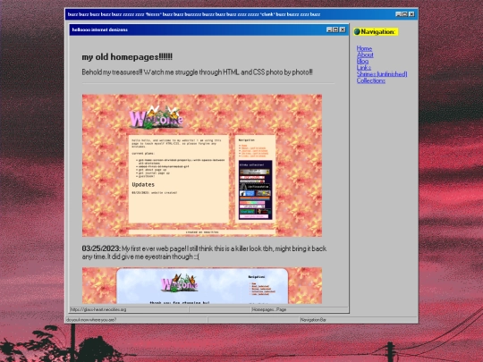
Task: Click the 'Updates' heading in first screenshot
Action: pos(143,185)
